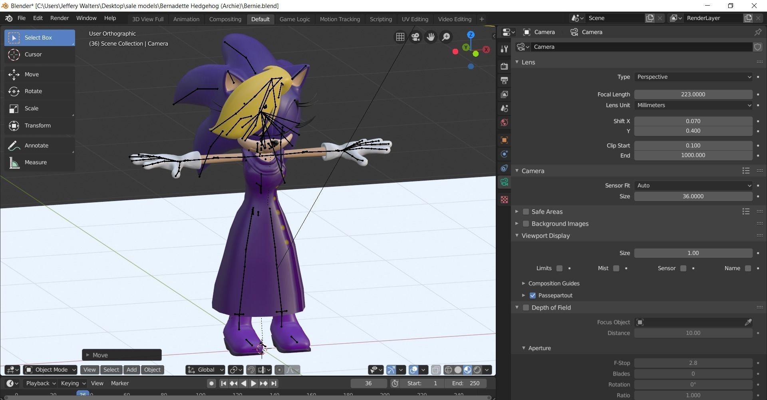Click the Viewport Display Size slider

693,253
